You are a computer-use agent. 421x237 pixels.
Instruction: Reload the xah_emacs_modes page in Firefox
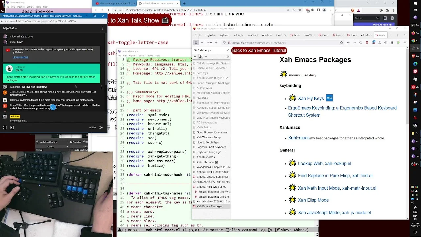[x=361, y=43]
